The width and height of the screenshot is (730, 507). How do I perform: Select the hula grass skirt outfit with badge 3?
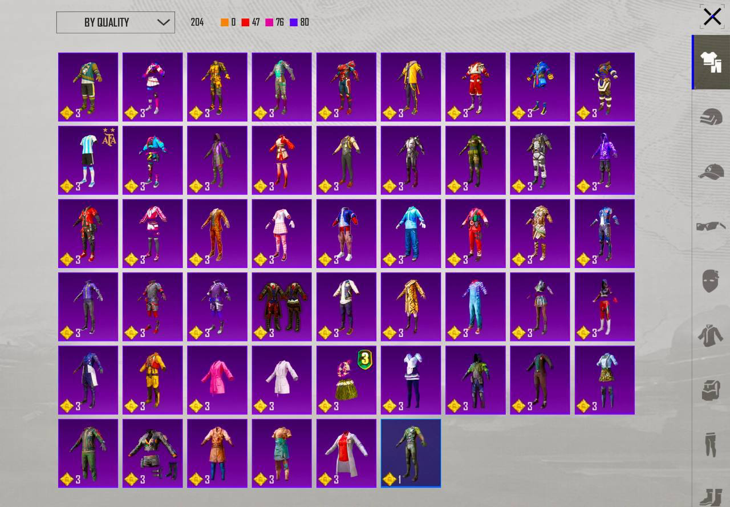click(346, 380)
